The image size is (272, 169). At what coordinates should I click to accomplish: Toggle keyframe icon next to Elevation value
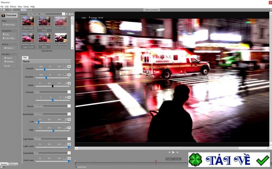point(69,75)
